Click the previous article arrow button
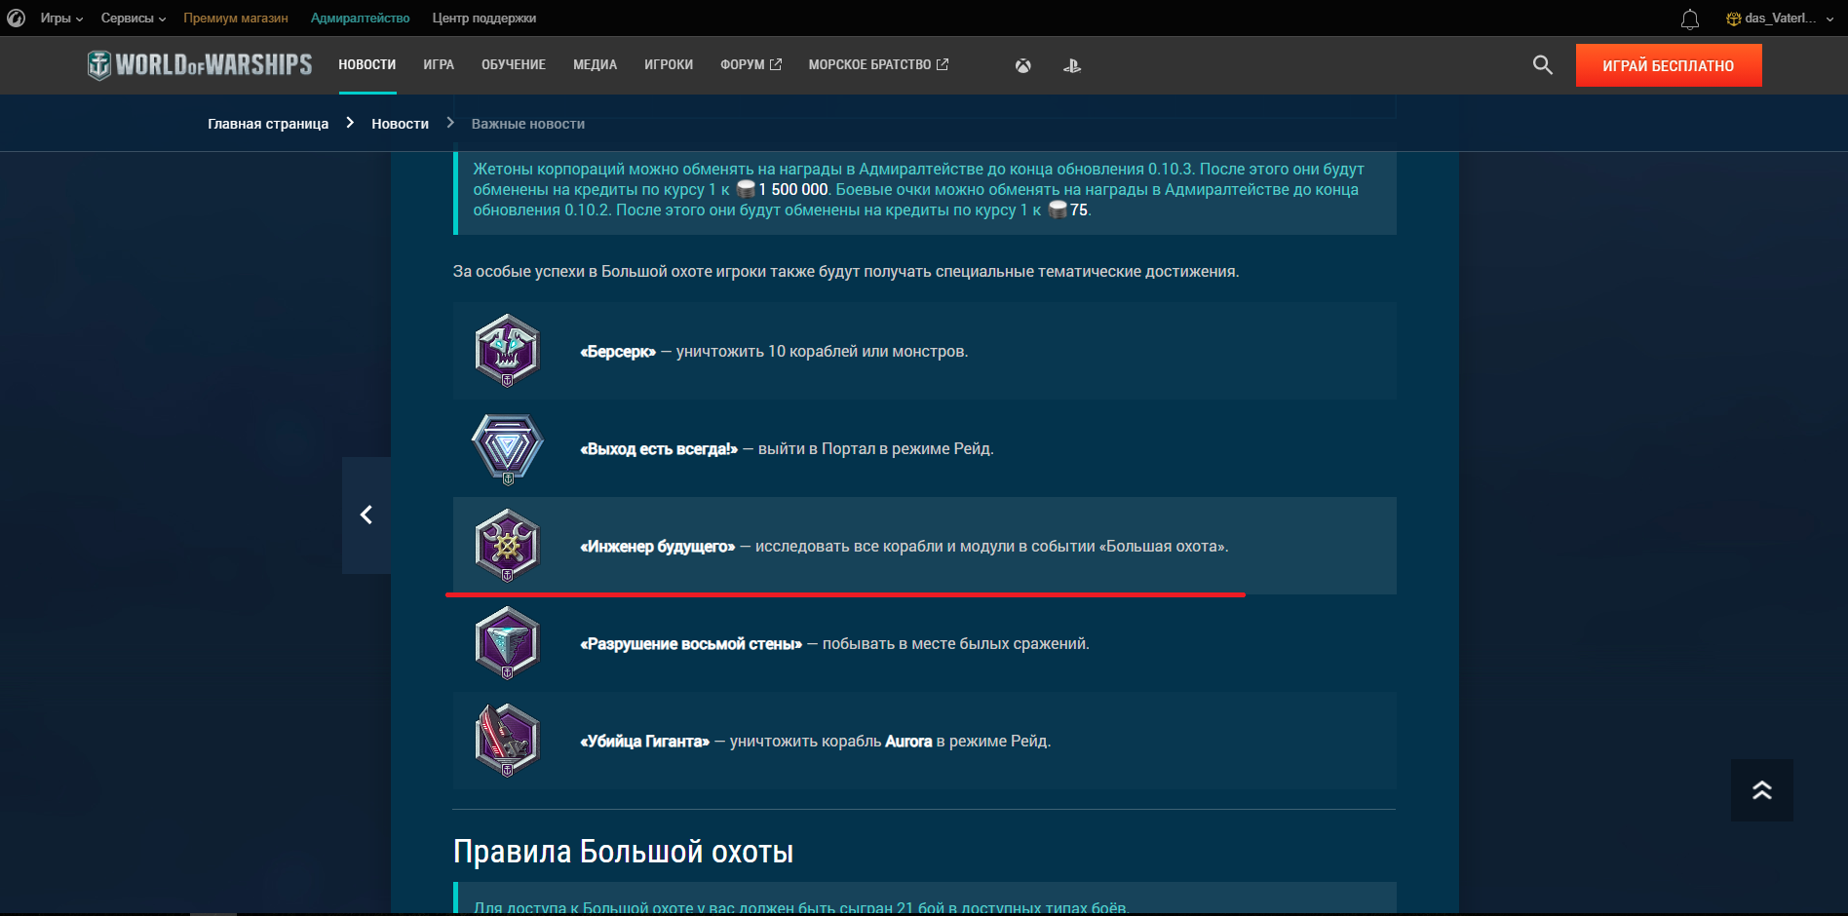Viewport: 1848px width, 916px height. coord(366,515)
